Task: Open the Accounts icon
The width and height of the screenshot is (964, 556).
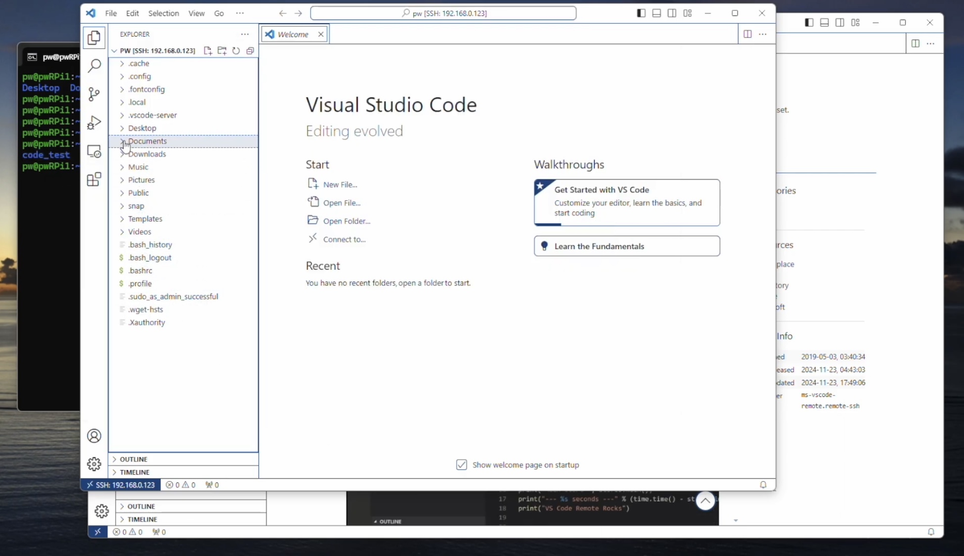Action: (94, 436)
